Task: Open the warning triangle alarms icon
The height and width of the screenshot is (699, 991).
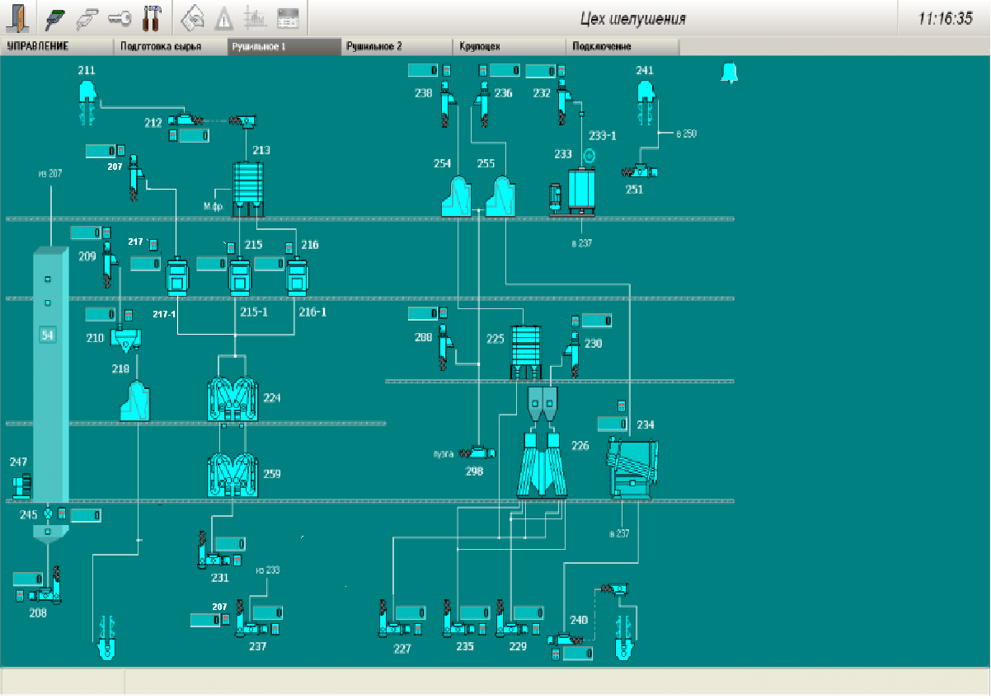Action: point(223,17)
